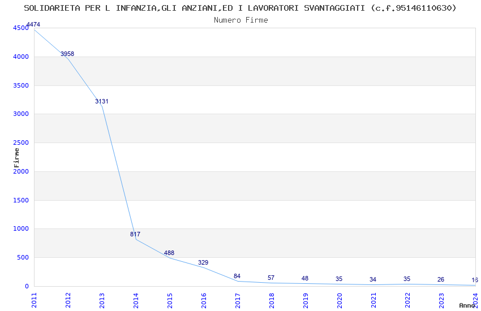Click data label 48

pos(305,279)
